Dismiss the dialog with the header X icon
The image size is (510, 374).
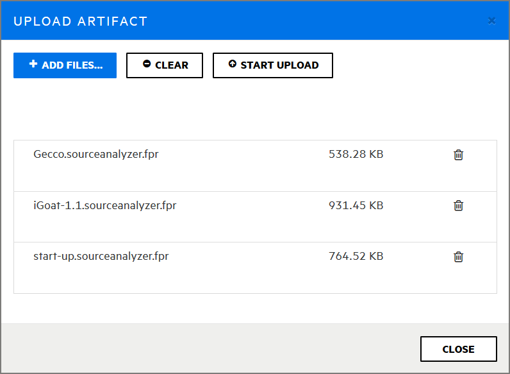(x=491, y=21)
